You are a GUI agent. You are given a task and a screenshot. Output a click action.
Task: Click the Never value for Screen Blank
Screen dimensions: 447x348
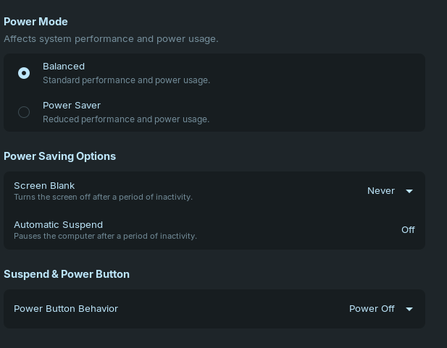(381, 191)
